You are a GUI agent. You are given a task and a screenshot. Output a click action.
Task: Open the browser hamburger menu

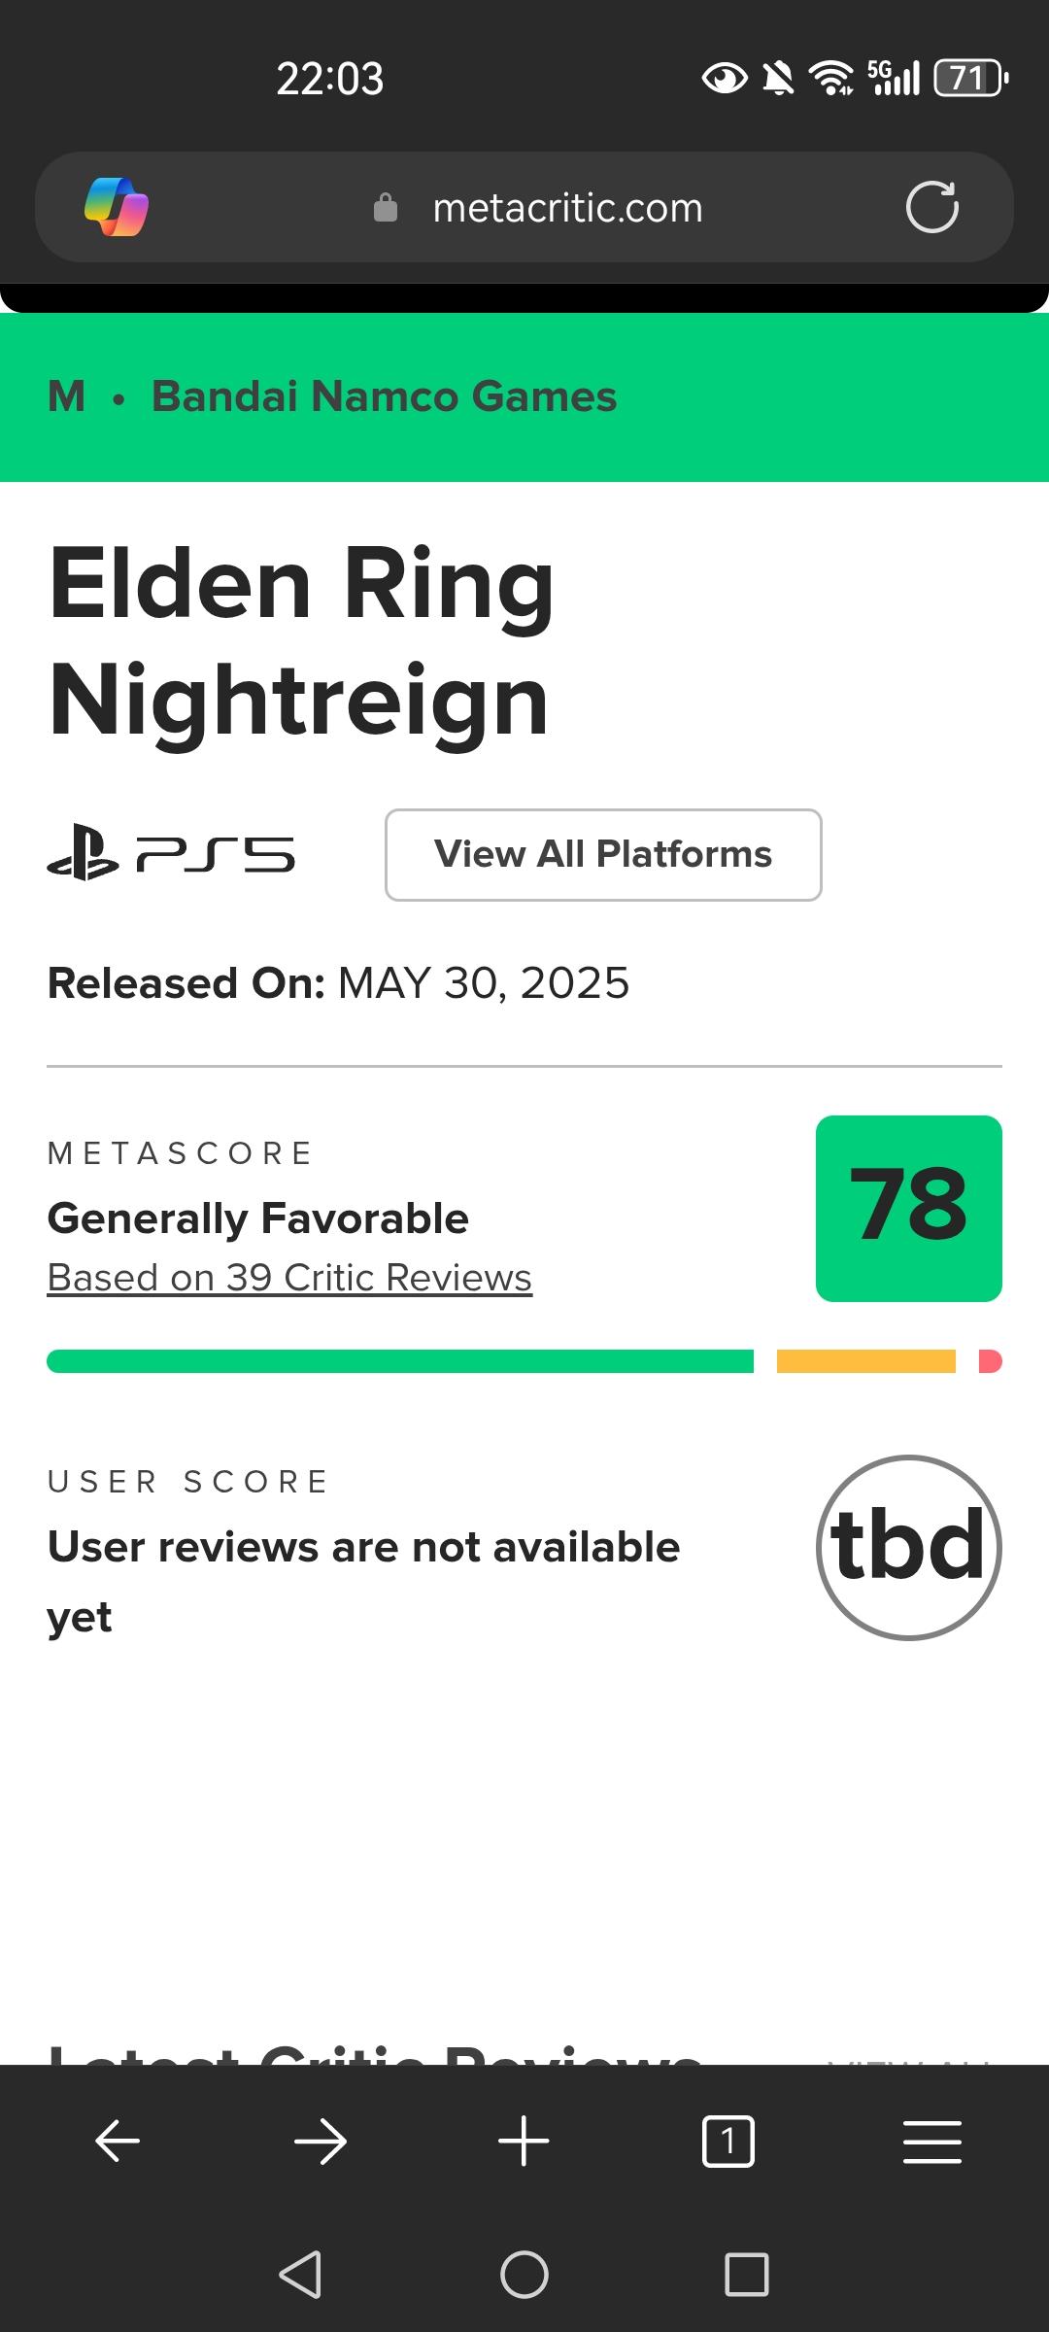(x=931, y=2141)
